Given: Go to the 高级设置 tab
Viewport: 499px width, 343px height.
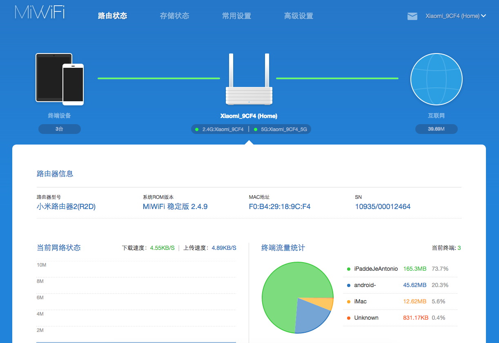Looking at the screenshot, I should [299, 16].
